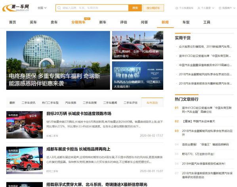Open 新车 navigation item

[x=103, y=22]
